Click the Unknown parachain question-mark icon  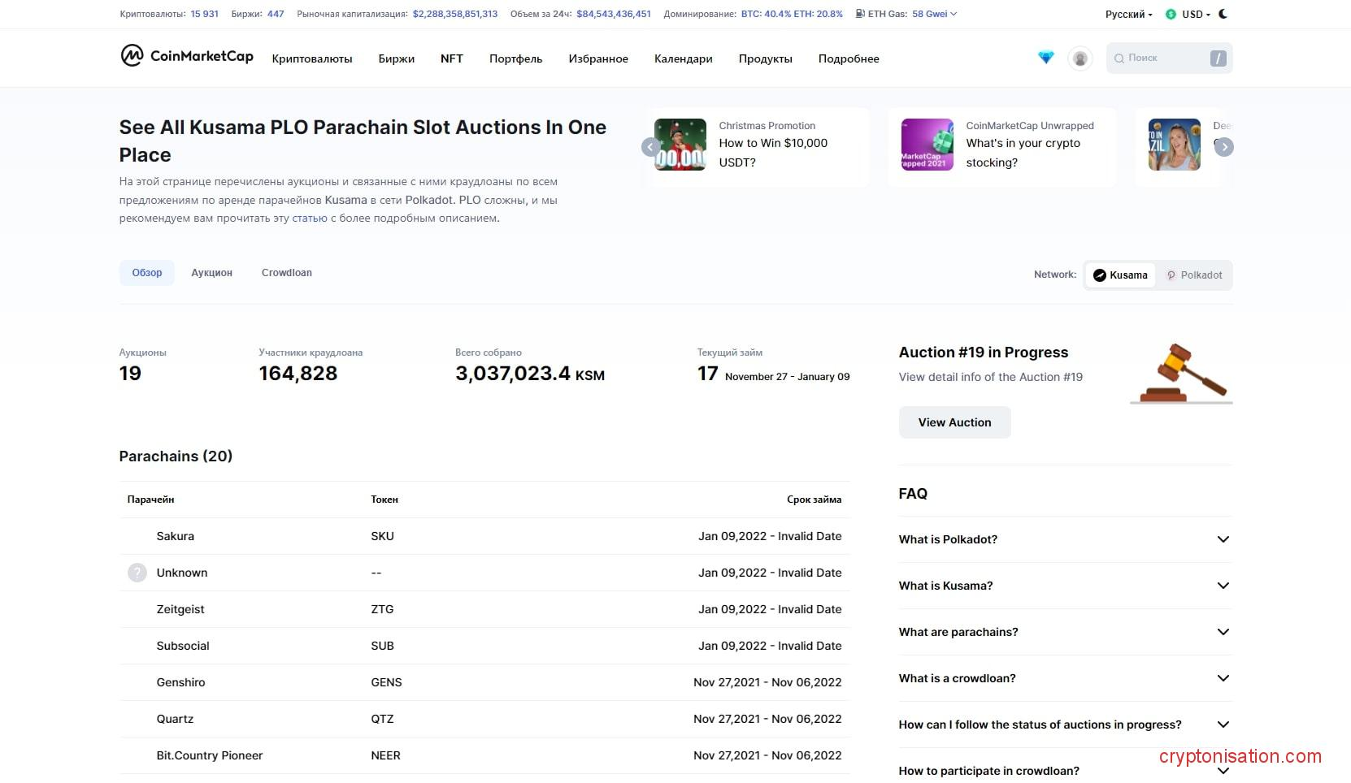tap(137, 573)
